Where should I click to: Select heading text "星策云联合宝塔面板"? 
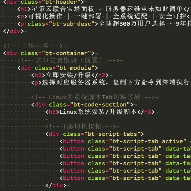click(63, 9)
